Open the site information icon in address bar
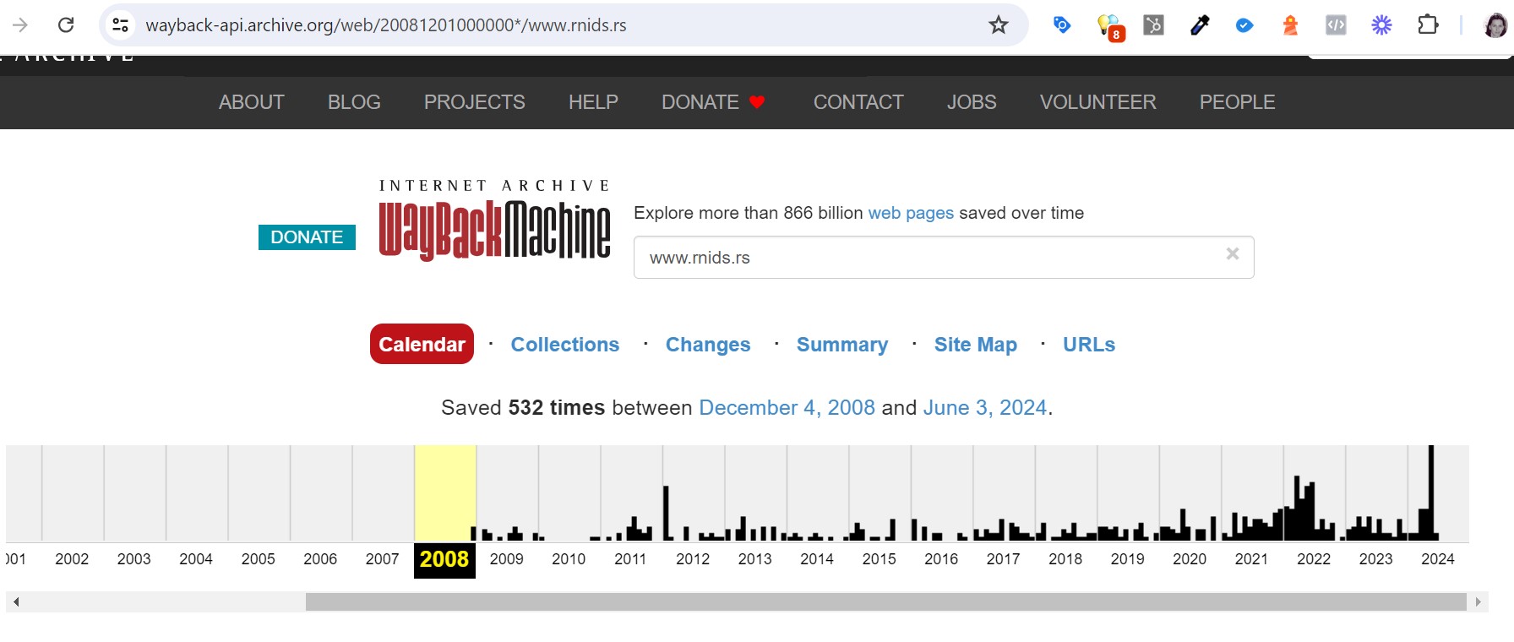 (121, 25)
